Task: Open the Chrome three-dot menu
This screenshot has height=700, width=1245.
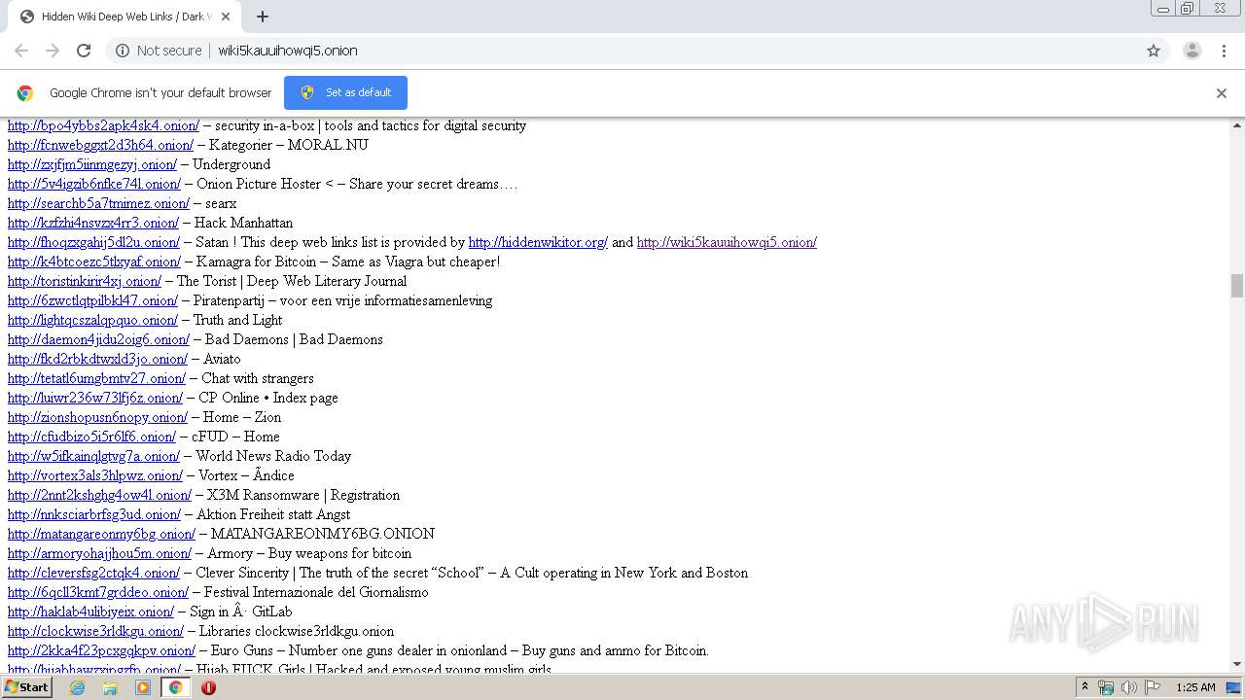Action: tap(1224, 51)
